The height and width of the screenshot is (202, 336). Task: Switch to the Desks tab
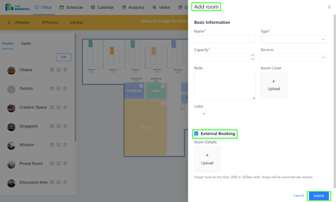coord(26,43)
